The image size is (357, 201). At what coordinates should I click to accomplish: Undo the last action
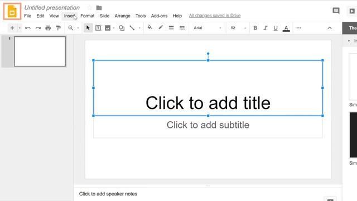click(x=28, y=28)
